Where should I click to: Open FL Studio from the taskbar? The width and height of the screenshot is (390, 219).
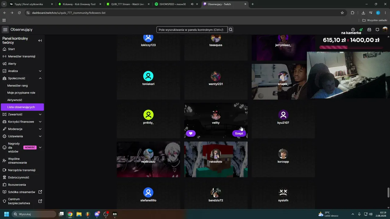click(x=88, y=214)
